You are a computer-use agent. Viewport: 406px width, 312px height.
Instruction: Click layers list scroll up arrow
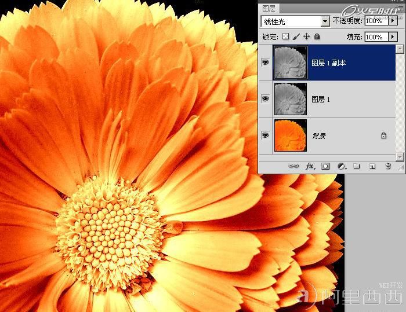point(400,49)
